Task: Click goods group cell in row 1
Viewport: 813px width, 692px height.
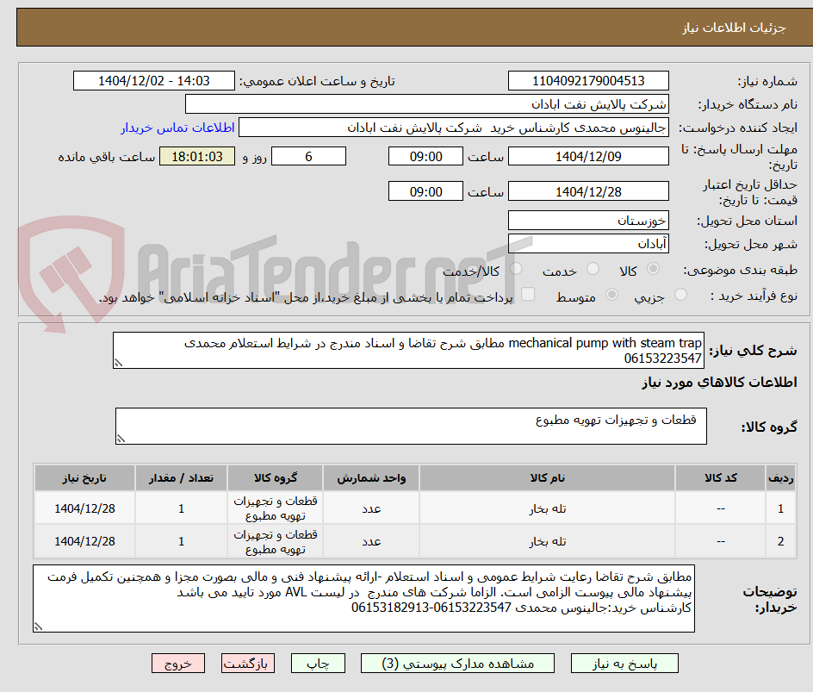Action: point(276,508)
